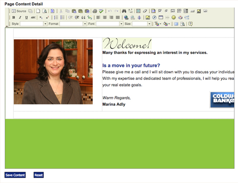
Task: Apply Italic formatting
Action: point(20,18)
